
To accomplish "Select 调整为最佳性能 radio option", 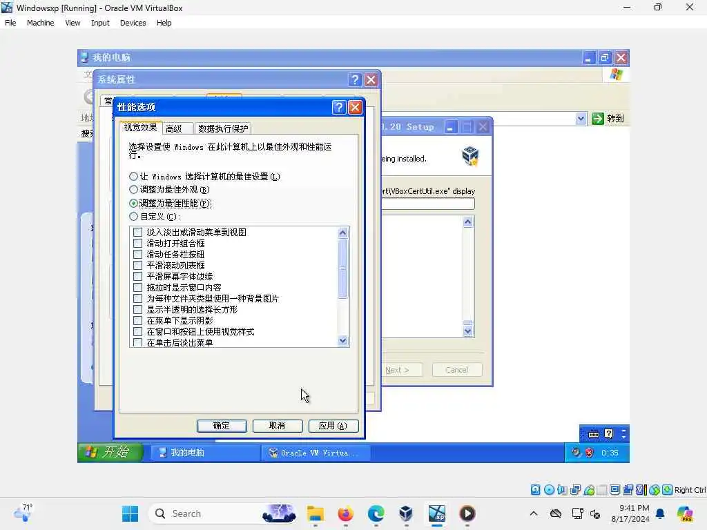I will 133,204.
